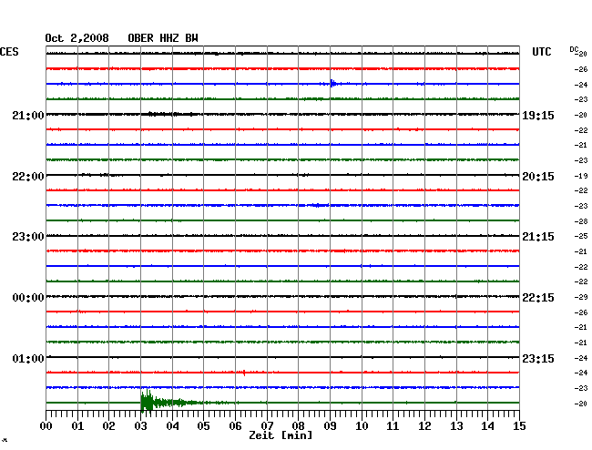
Task: Click the "23:00" local time label
Action: coord(28,237)
